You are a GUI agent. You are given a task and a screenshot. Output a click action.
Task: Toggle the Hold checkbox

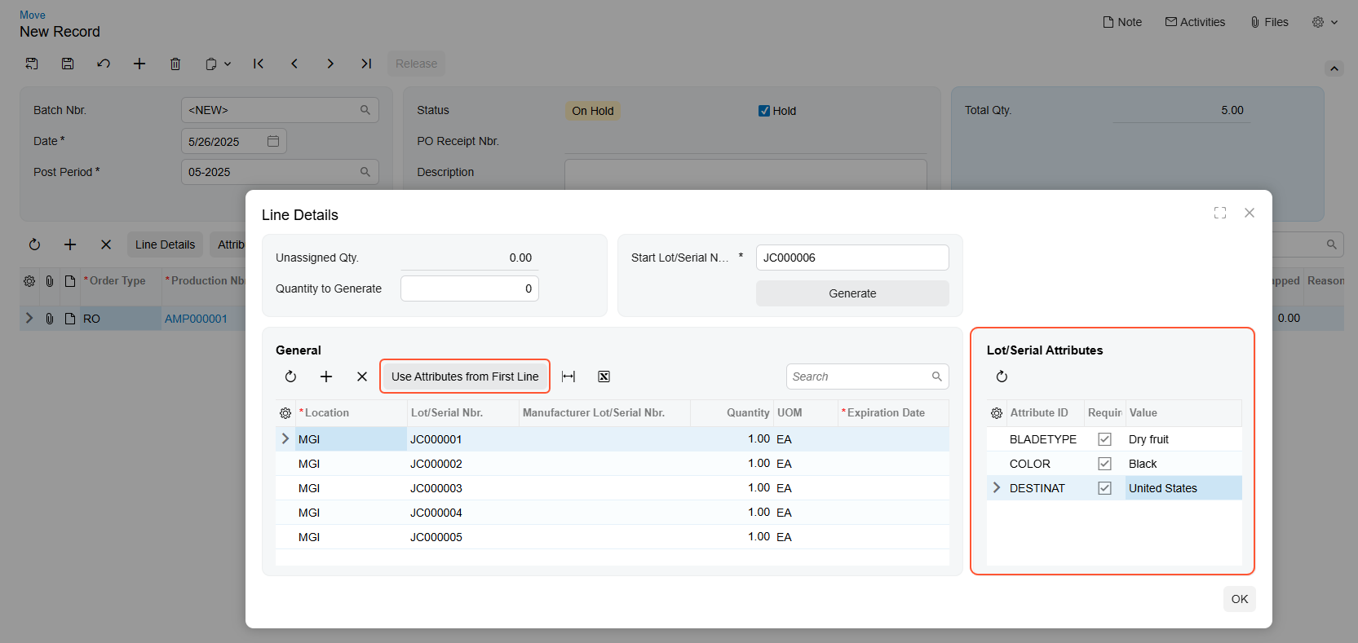pyautogui.click(x=764, y=111)
